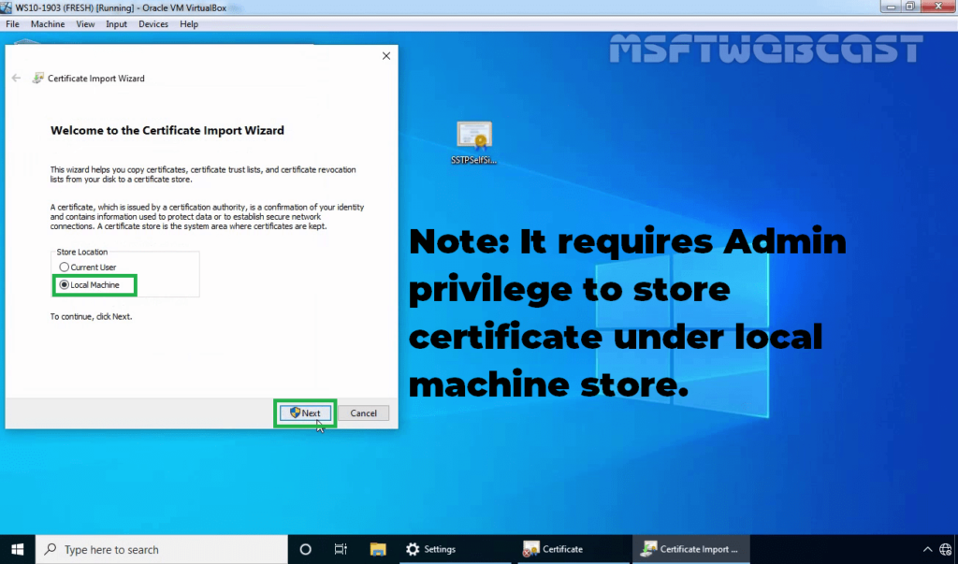The width and height of the screenshot is (958, 564).
Task: Select the Current User radio button
Action: click(65, 267)
